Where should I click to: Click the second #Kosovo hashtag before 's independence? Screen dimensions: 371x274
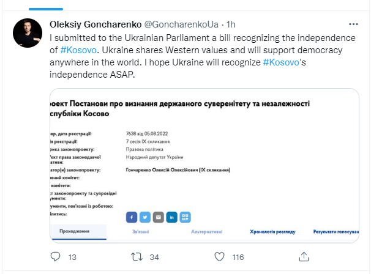coord(283,63)
